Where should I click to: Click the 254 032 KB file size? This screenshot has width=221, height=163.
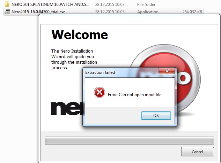pyautogui.click(x=192, y=12)
